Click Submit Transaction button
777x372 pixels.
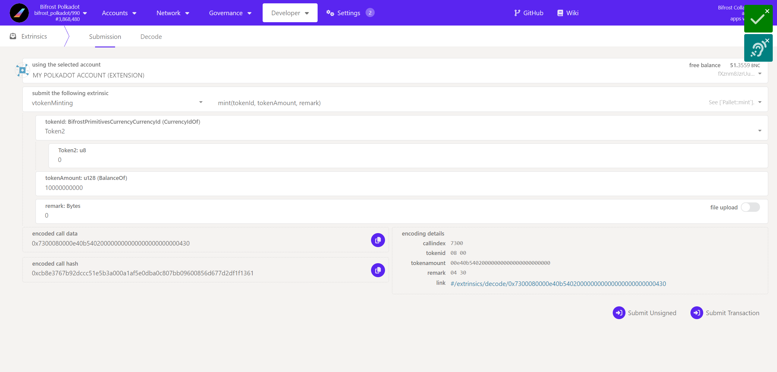(x=725, y=313)
